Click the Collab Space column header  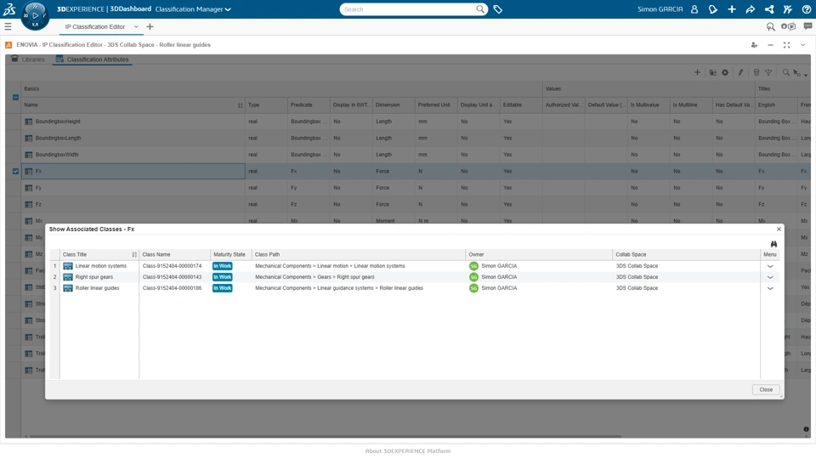point(686,254)
